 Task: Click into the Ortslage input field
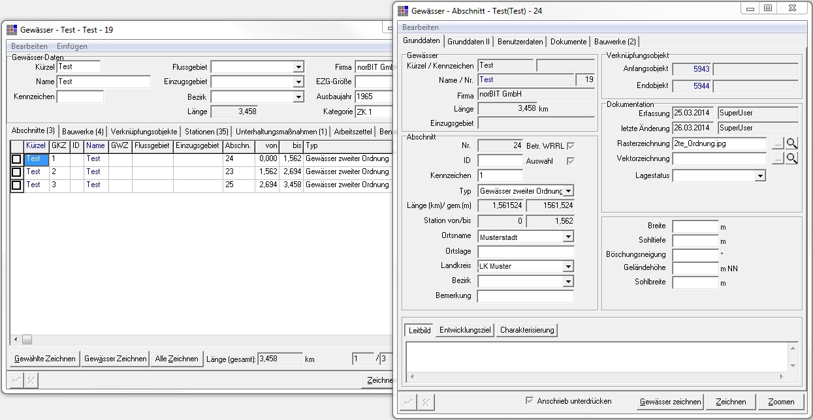pyautogui.click(x=526, y=252)
